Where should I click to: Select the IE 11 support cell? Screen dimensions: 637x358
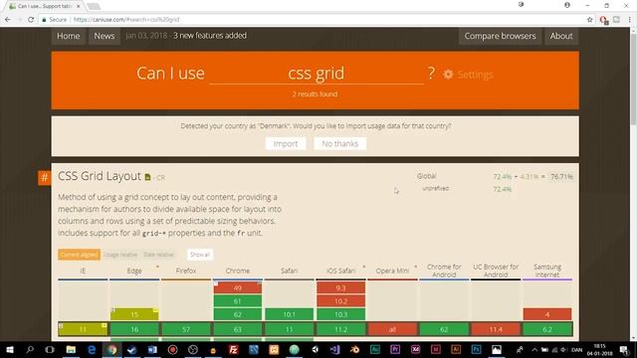(x=83, y=329)
